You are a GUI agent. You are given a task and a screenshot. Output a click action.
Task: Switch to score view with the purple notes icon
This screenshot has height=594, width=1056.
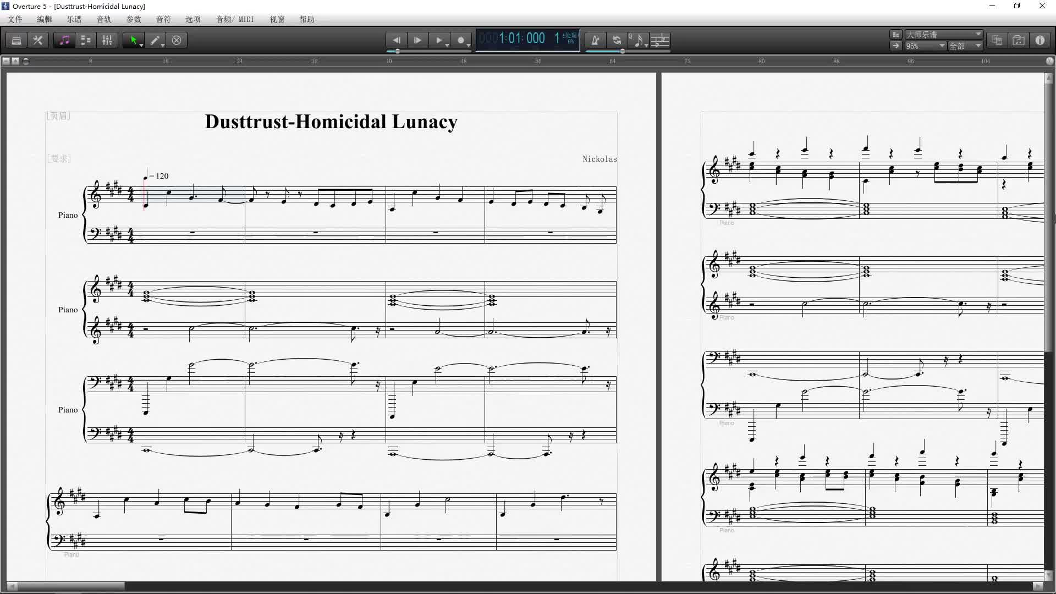coord(64,40)
